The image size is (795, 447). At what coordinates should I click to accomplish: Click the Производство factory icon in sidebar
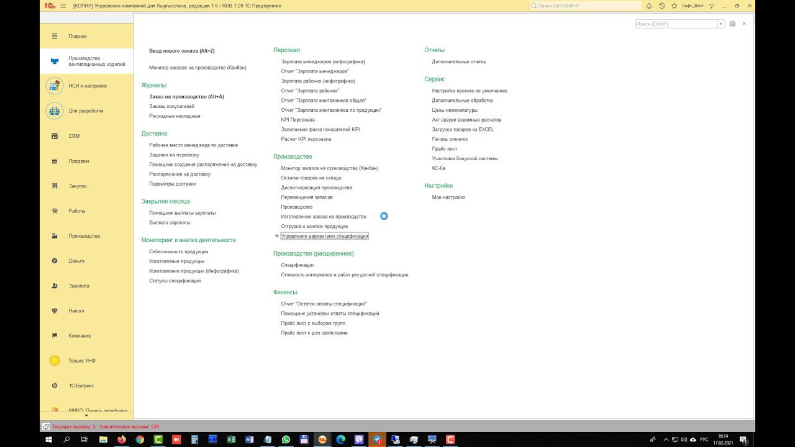click(x=55, y=236)
